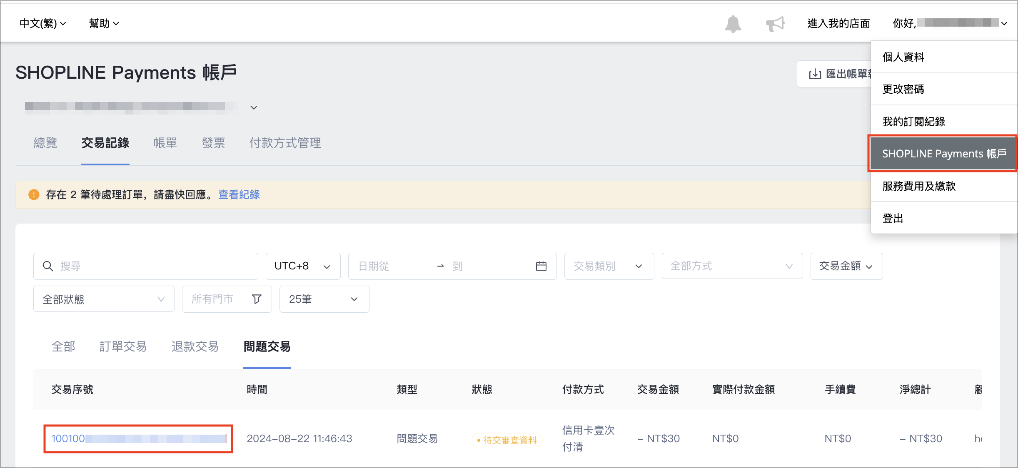Viewport: 1018px width, 468px height.
Task: Click the search magnifier icon
Action: [x=48, y=266]
